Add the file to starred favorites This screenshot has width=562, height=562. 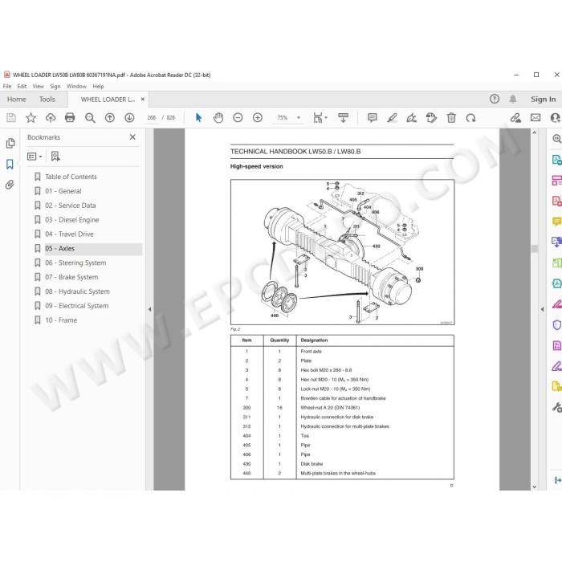coord(31,117)
